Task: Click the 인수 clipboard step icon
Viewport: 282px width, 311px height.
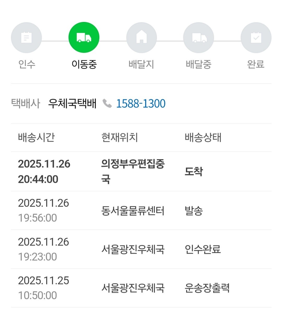Action: [26, 38]
